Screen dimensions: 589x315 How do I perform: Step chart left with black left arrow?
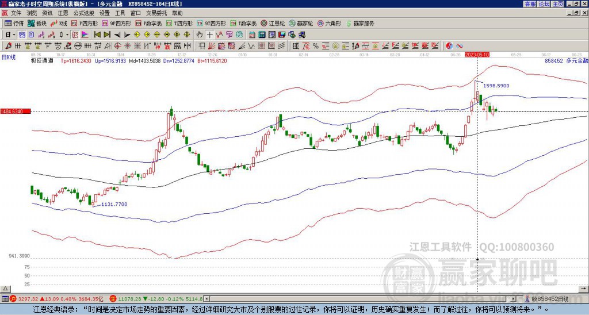tap(117, 35)
